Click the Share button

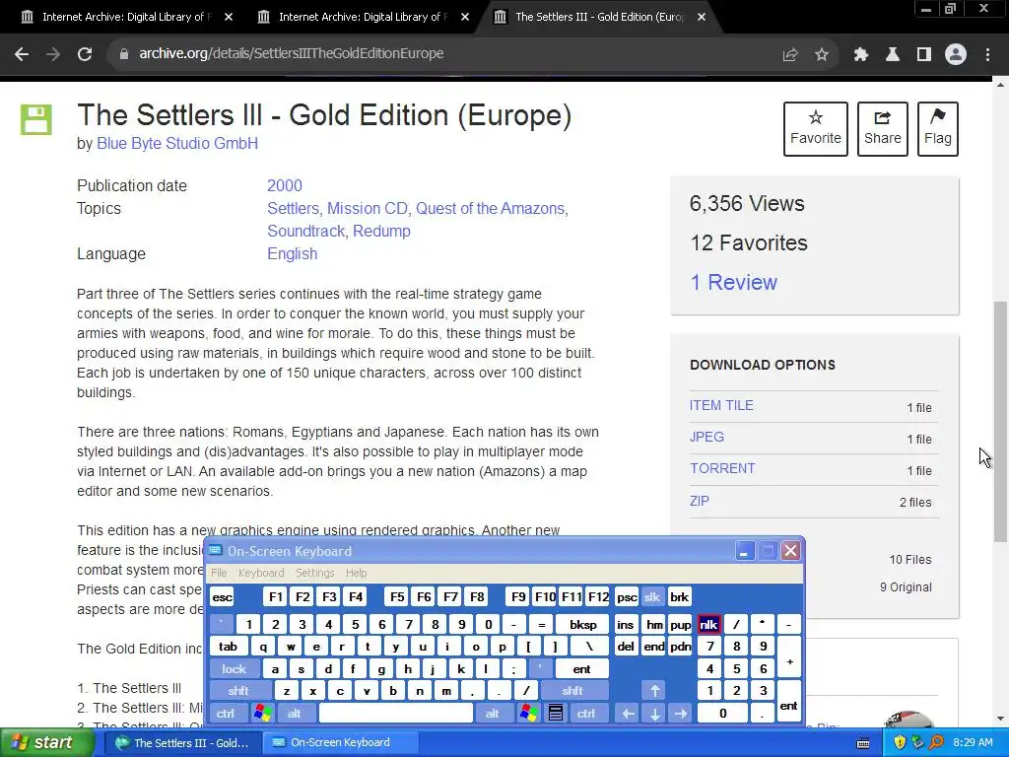[882, 129]
